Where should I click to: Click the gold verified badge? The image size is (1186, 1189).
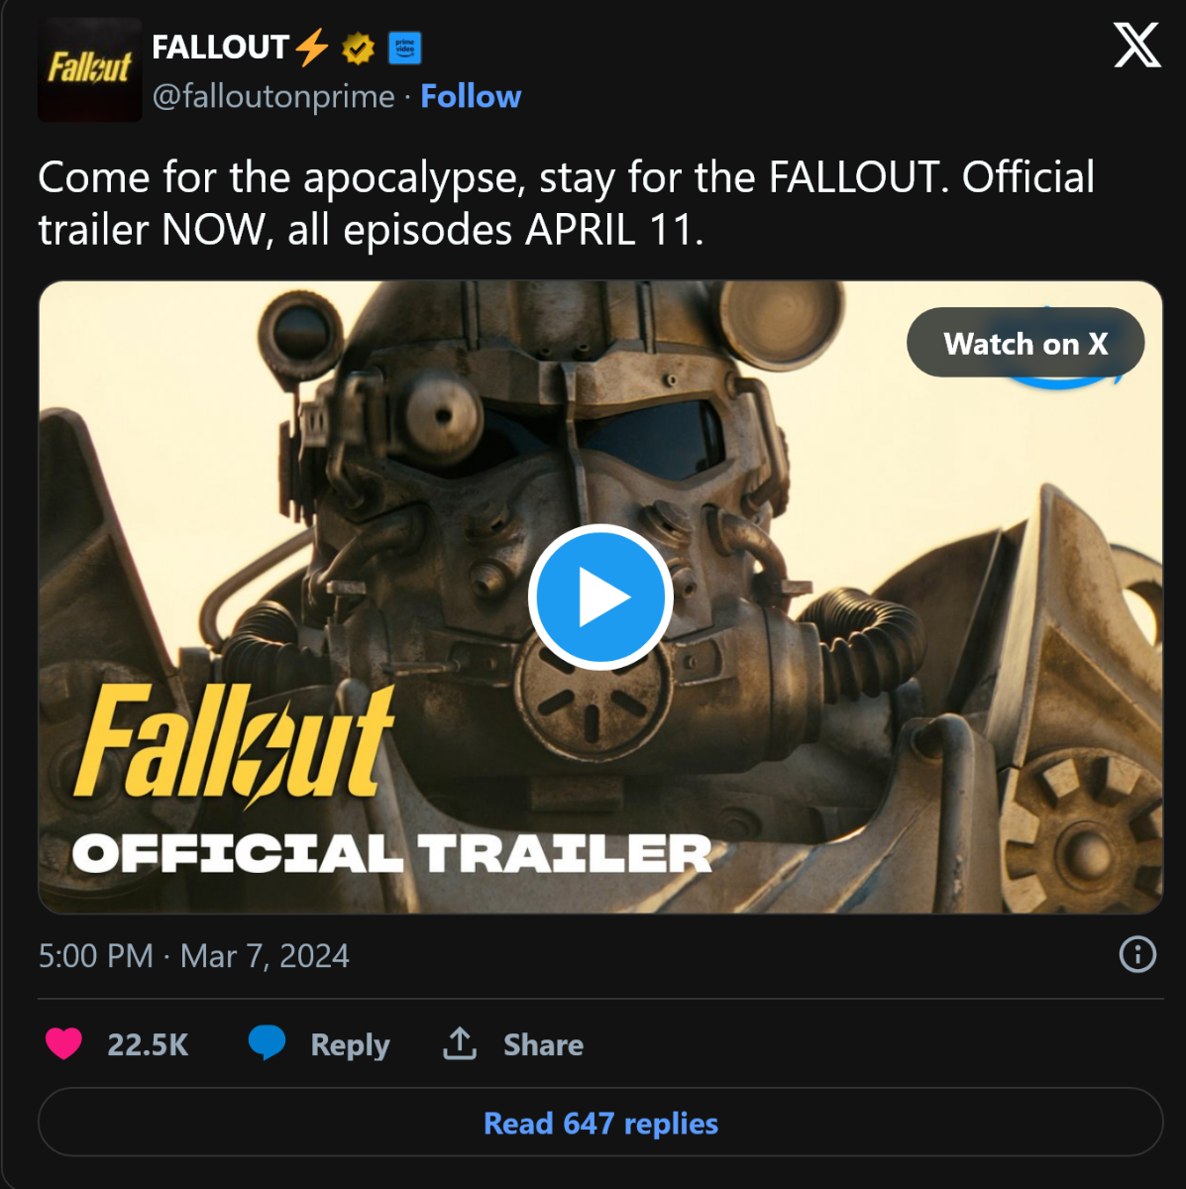(358, 48)
